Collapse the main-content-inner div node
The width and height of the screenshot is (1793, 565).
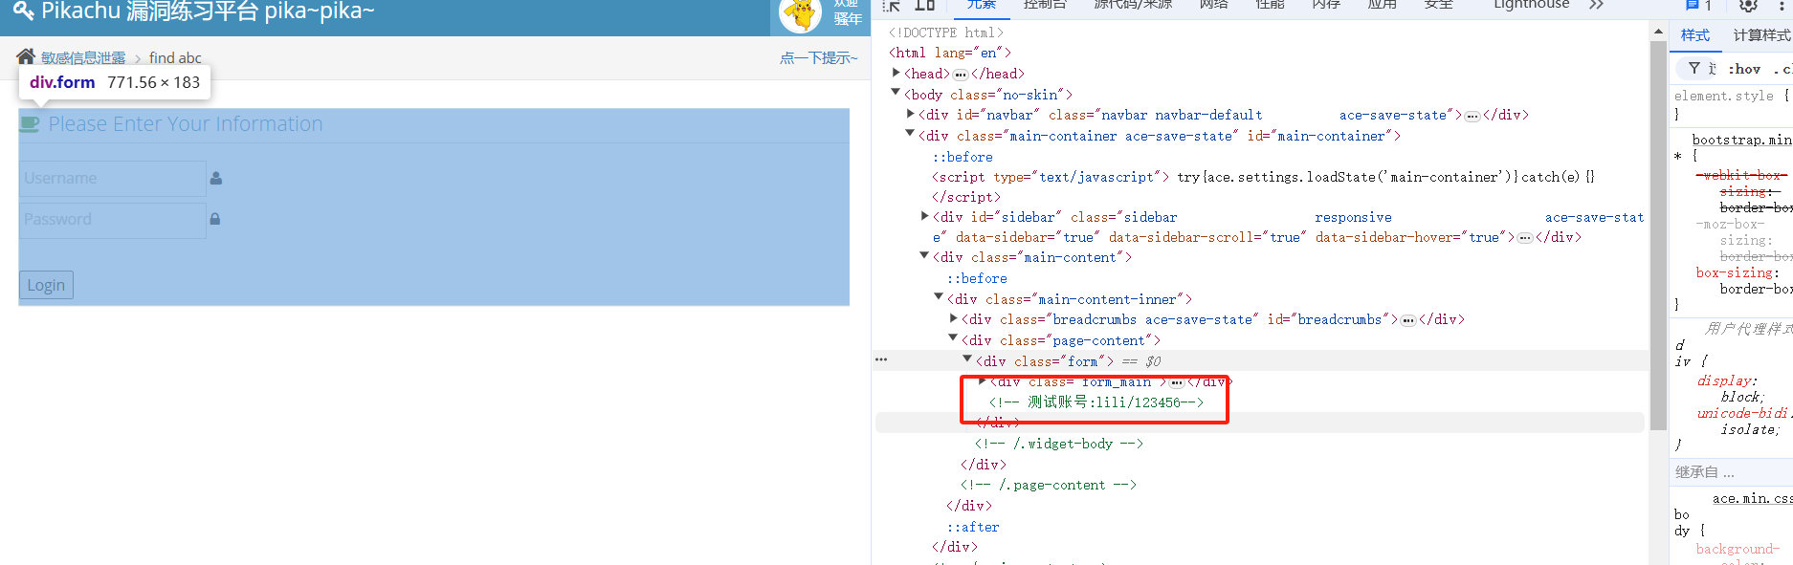click(940, 297)
